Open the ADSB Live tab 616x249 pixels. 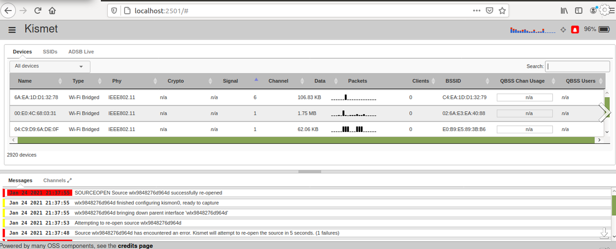point(81,52)
